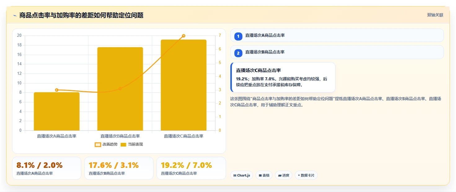Click the number 1 badge
This screenshot has width=456, height=192.
click(238, 36)
